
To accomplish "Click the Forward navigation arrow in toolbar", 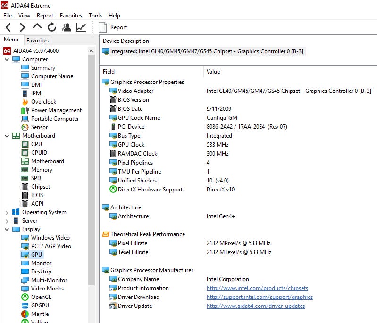I will pos(23,27).
